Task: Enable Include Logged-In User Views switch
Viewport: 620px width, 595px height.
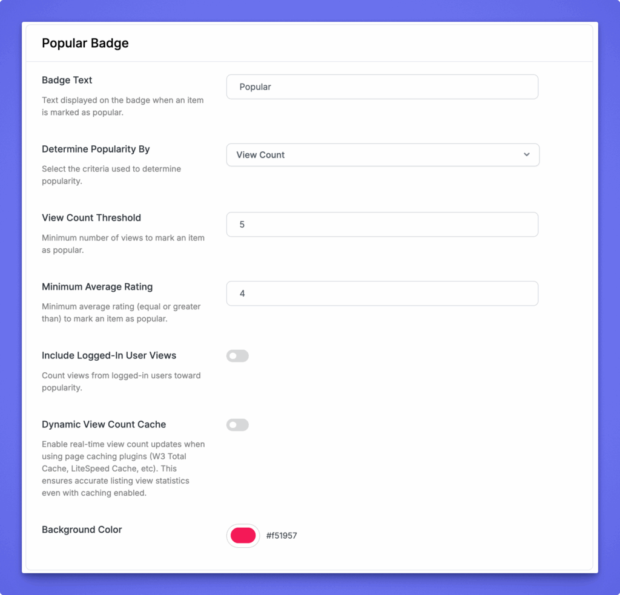Action: 237,356
